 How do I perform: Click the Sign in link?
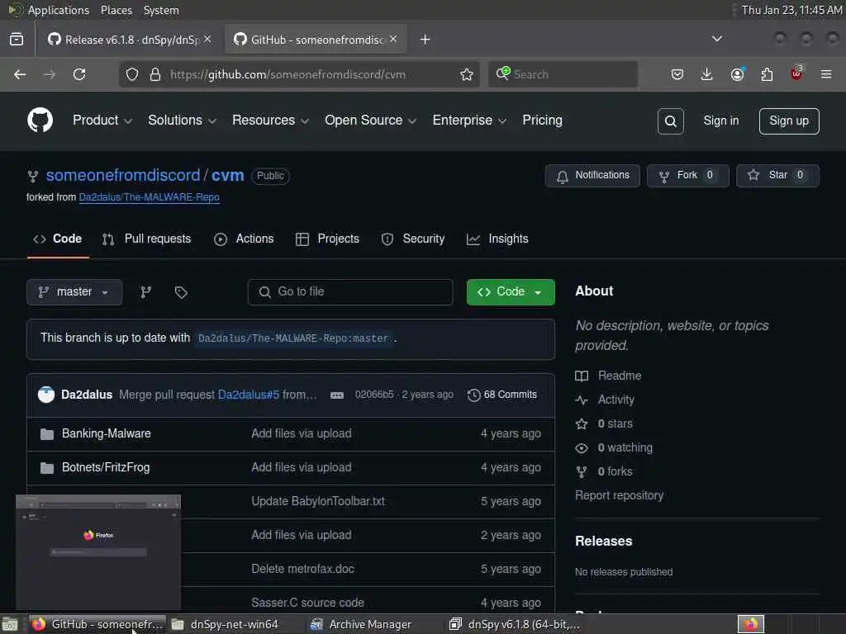[x=720, y=121]
